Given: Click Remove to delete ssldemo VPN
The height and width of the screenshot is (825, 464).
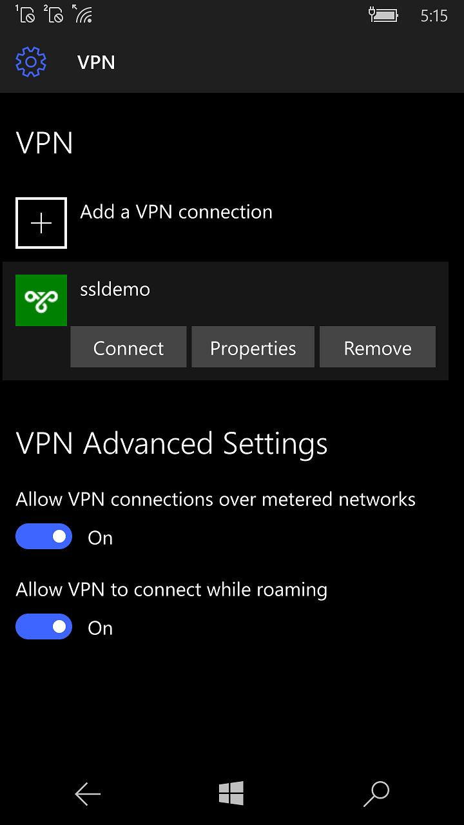Looking at the screenshot, I should [x=377, y=347].
